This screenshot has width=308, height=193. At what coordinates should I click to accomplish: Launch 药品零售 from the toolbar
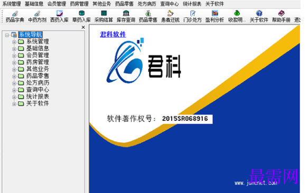[x=148, y=13]
